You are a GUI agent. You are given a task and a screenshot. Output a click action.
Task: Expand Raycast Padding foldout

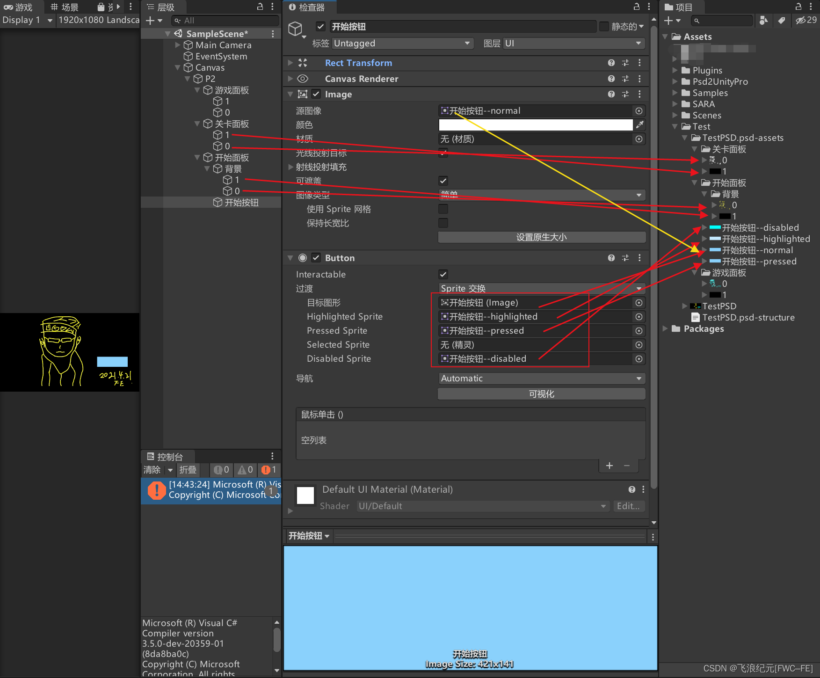coord(290,167)
